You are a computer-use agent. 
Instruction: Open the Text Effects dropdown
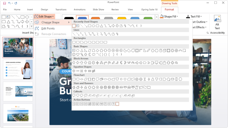206,27
